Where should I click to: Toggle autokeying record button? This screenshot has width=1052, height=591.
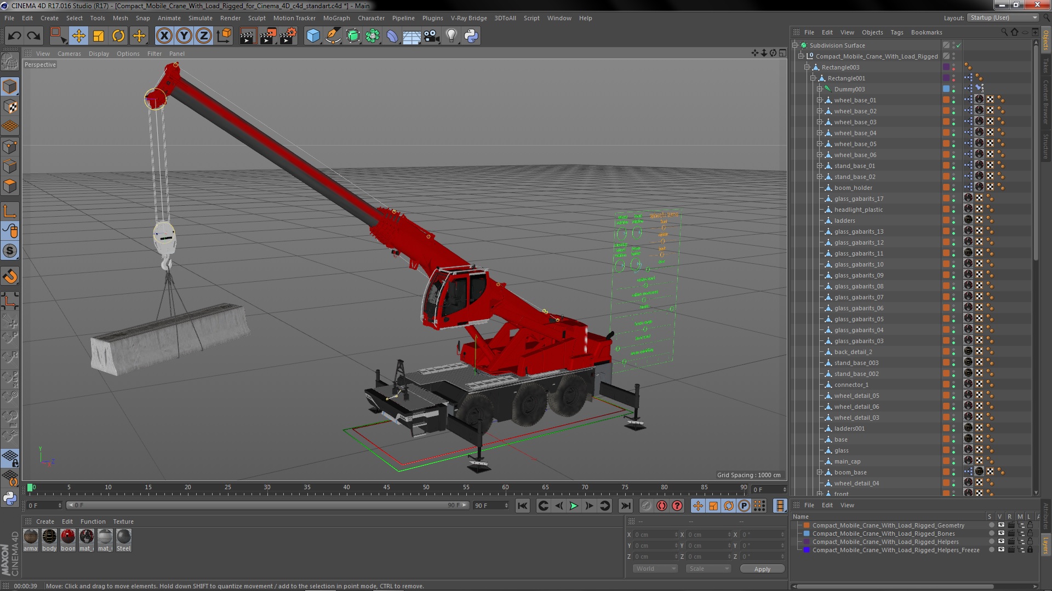pos(661,506)
